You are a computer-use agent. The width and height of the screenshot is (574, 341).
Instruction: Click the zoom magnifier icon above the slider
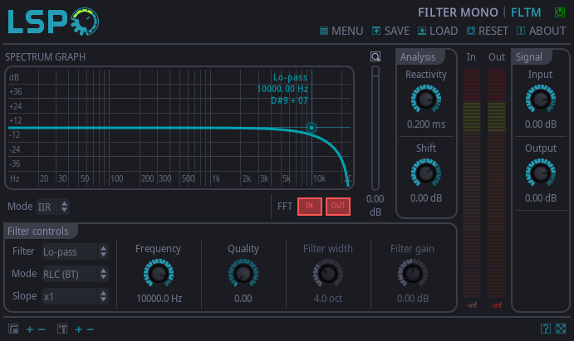(x=375, y=57)
